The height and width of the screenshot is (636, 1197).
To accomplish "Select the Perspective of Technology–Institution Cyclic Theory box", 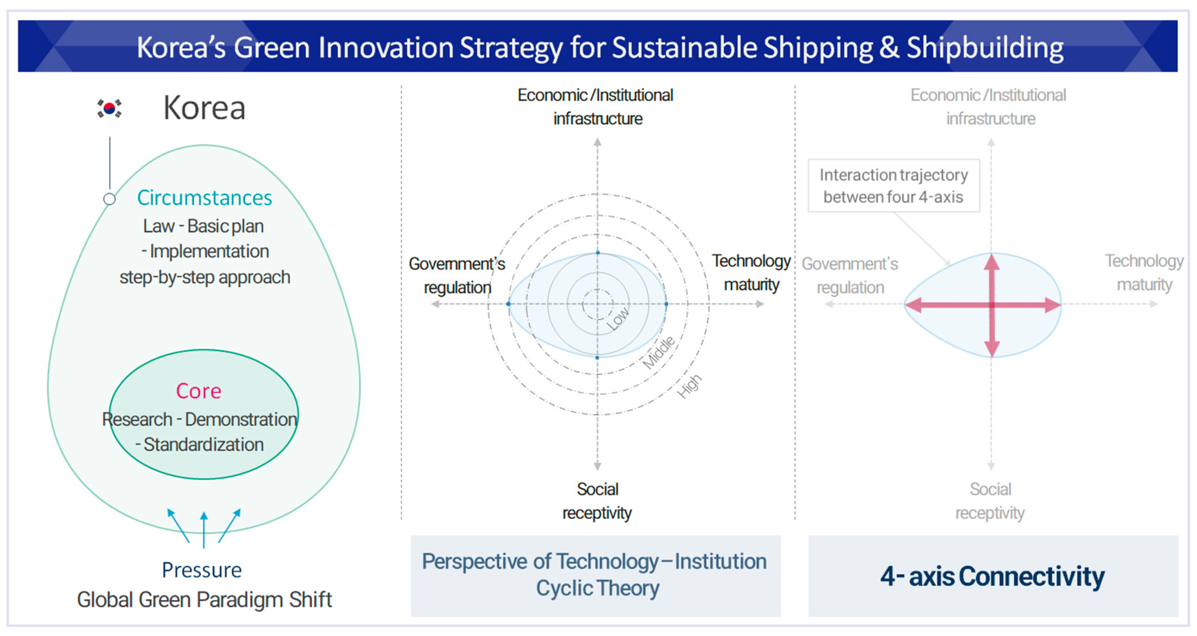I will point(596,575).
